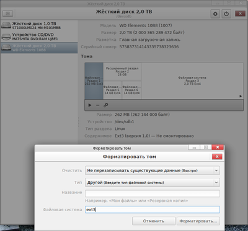This screenshot has width=248, height=231.
Task: Select Раздел 3 2.0 TB Ext4 partition
Action: pos(192,81)
